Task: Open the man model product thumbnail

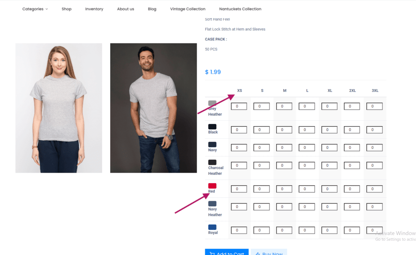Action: [153, 108]
